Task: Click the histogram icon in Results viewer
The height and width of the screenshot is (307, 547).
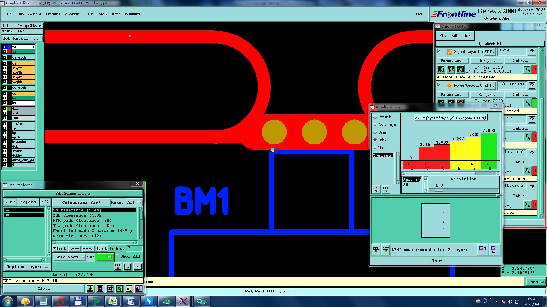Action: pyautogui.click(x=139, y=289)
